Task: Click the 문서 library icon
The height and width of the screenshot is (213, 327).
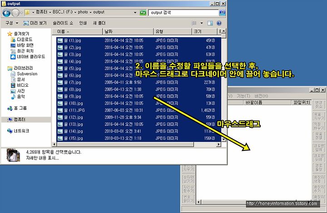Action: click(13, 79)
